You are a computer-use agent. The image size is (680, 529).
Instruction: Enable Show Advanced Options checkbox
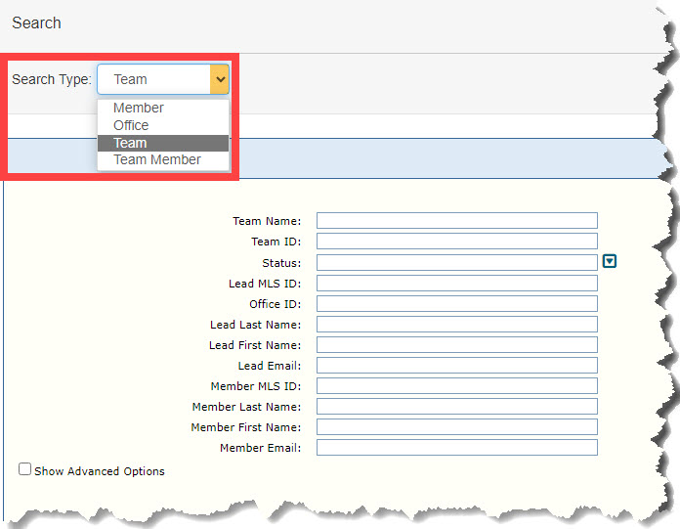[24, 469]
